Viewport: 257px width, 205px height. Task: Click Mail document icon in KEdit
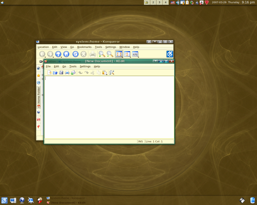pos(73,72)
